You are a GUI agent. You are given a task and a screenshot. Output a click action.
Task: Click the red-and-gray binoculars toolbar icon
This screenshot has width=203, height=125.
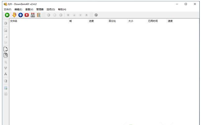(33, 15)
